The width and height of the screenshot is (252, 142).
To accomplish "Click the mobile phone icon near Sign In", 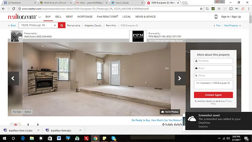I will (x=216, y=17).
